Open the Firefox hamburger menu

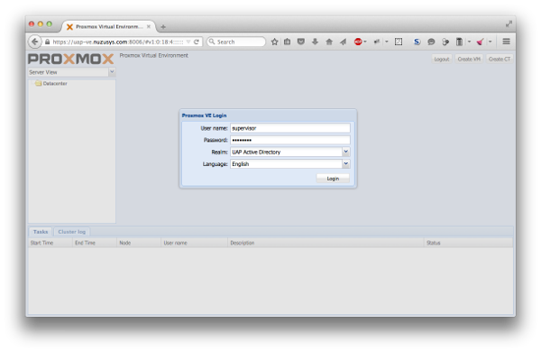pyautogui.click(x=506, y=42)
